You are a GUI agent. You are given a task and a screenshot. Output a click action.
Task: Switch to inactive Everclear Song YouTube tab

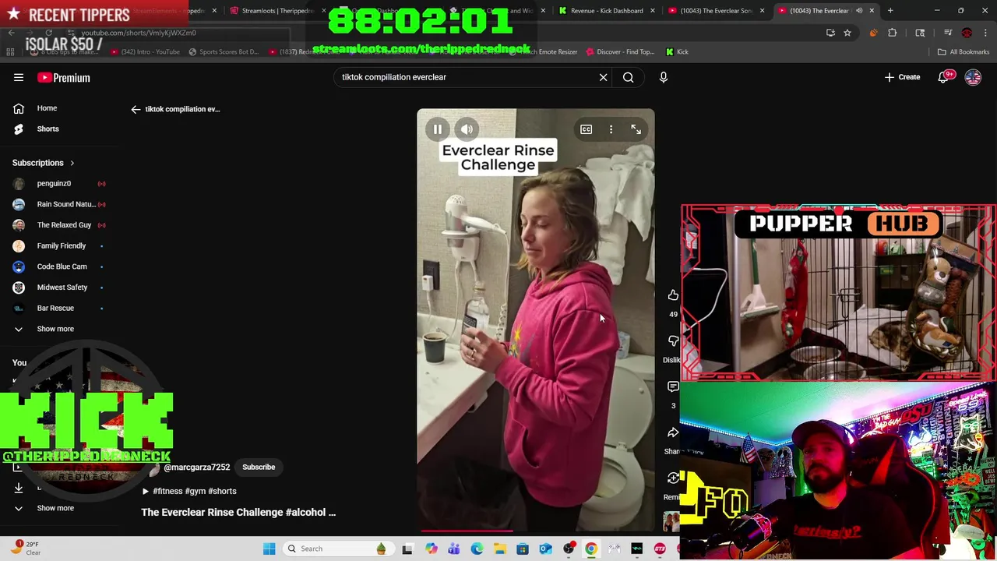715,11
